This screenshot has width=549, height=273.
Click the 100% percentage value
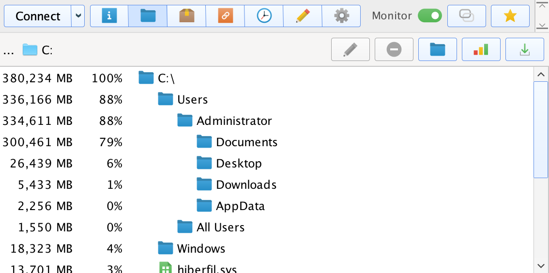coord(107,78)
